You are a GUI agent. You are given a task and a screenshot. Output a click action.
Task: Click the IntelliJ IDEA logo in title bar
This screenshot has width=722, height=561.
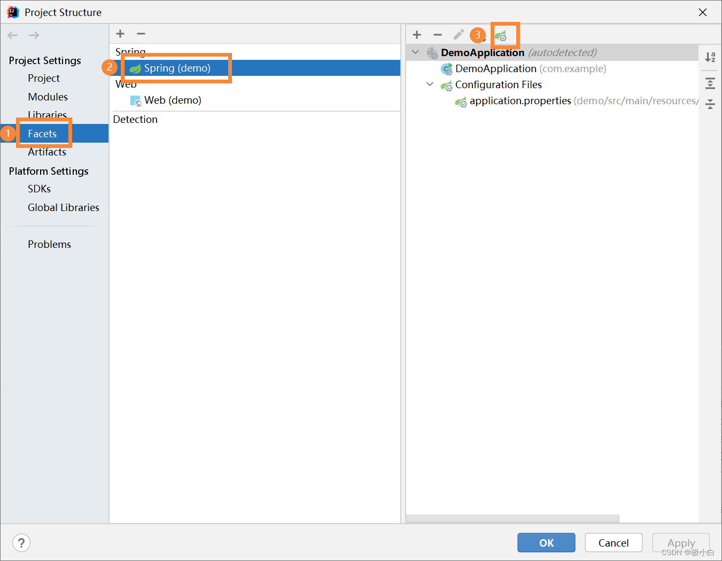13,12
